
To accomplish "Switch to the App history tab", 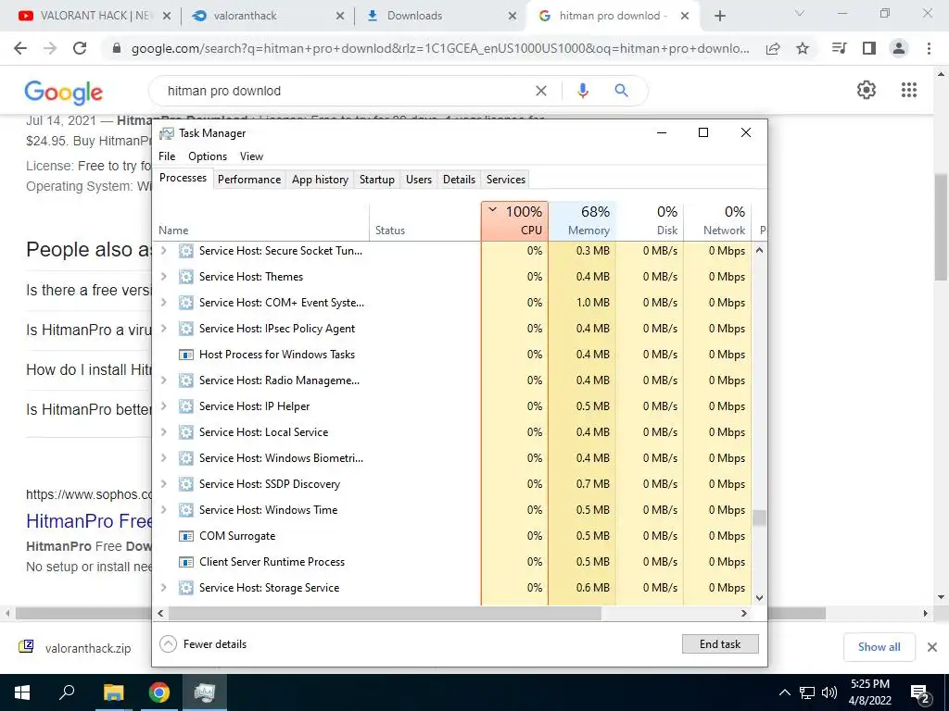I will tap(320, 179).
